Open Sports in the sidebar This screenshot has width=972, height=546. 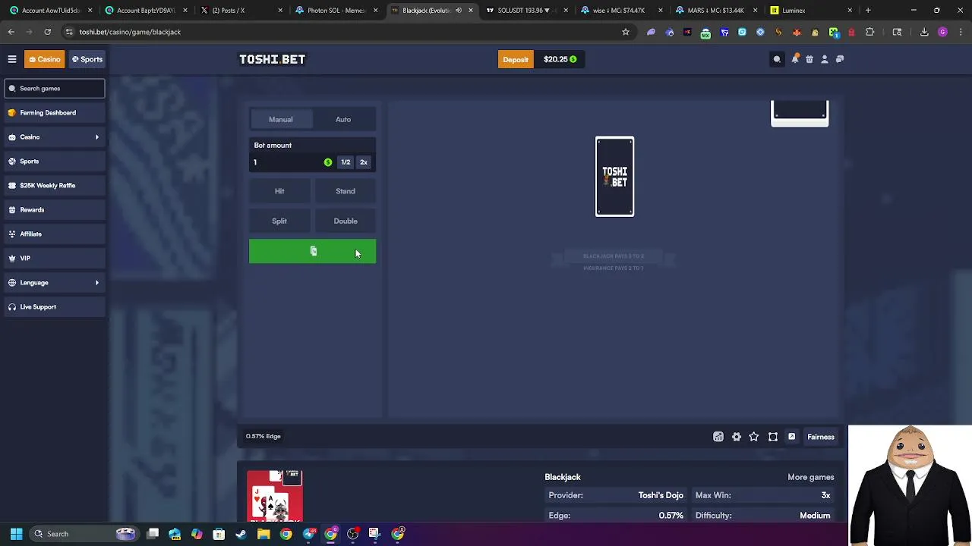[53, 162]
